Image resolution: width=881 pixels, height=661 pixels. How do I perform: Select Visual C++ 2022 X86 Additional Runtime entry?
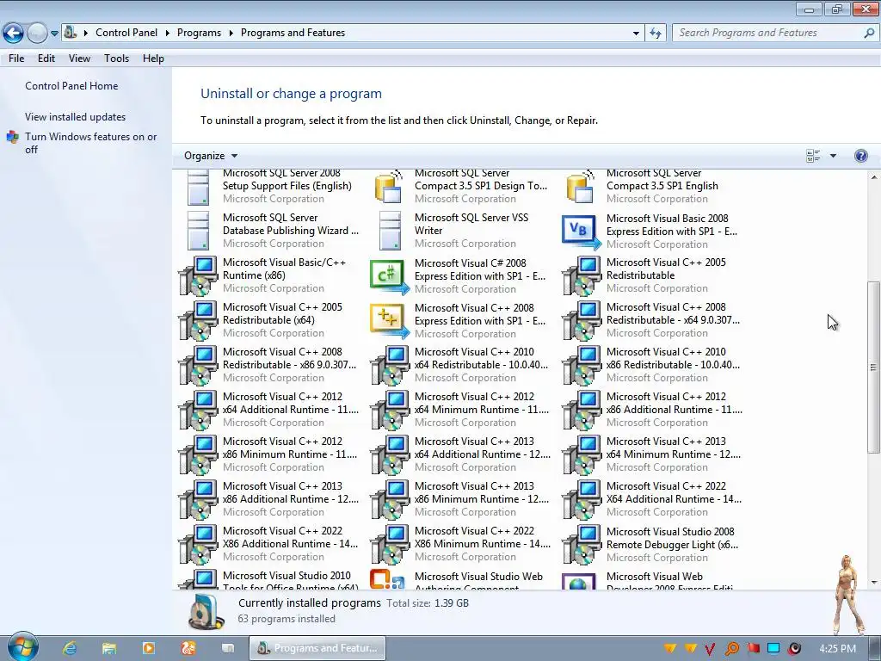(x=269, y=544)
